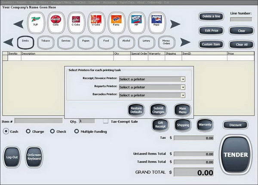Pick the Pepsi product icon
Screen dimensions: 258x185
click(157, 23)
